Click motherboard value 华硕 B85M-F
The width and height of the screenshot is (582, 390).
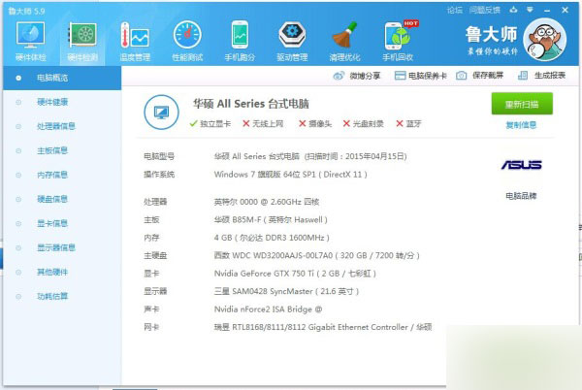tap(271, 220)
